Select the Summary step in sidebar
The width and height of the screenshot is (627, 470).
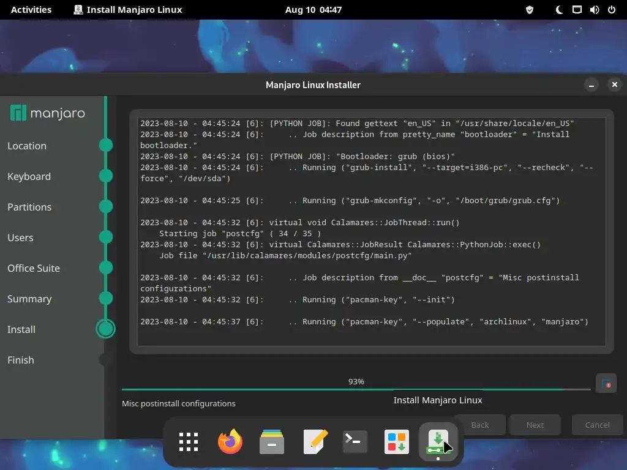click(29, 299)
